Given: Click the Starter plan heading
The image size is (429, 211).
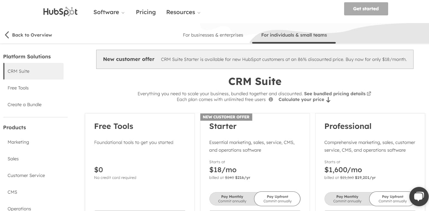Looking at the screenshot, I should 223,126.
